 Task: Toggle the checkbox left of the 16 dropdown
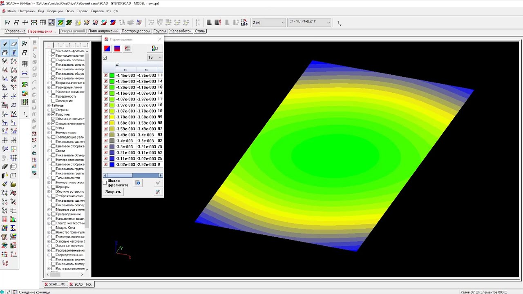[105, 58]
